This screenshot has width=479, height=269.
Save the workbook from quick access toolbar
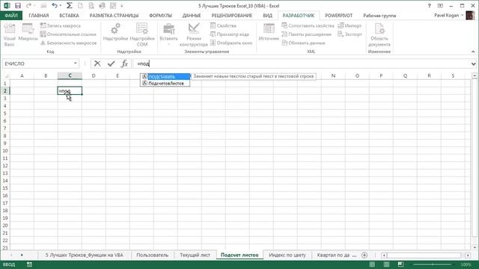click(18, 5)
